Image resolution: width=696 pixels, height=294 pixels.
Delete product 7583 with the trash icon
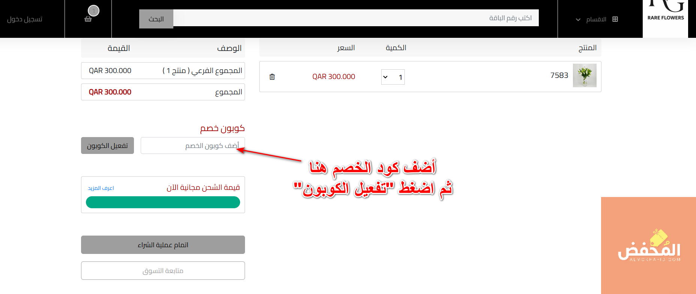point(272,77)
